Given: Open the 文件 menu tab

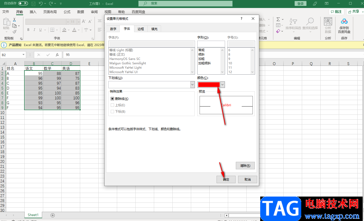Looking at the screenshot, I should [6, 12].
